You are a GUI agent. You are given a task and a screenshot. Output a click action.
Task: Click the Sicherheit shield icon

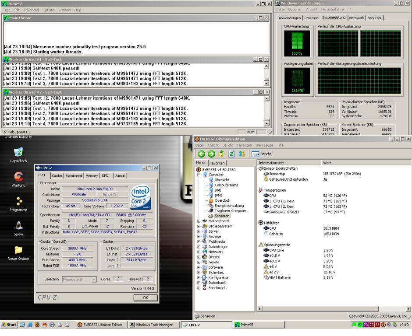tap(205, 273)
